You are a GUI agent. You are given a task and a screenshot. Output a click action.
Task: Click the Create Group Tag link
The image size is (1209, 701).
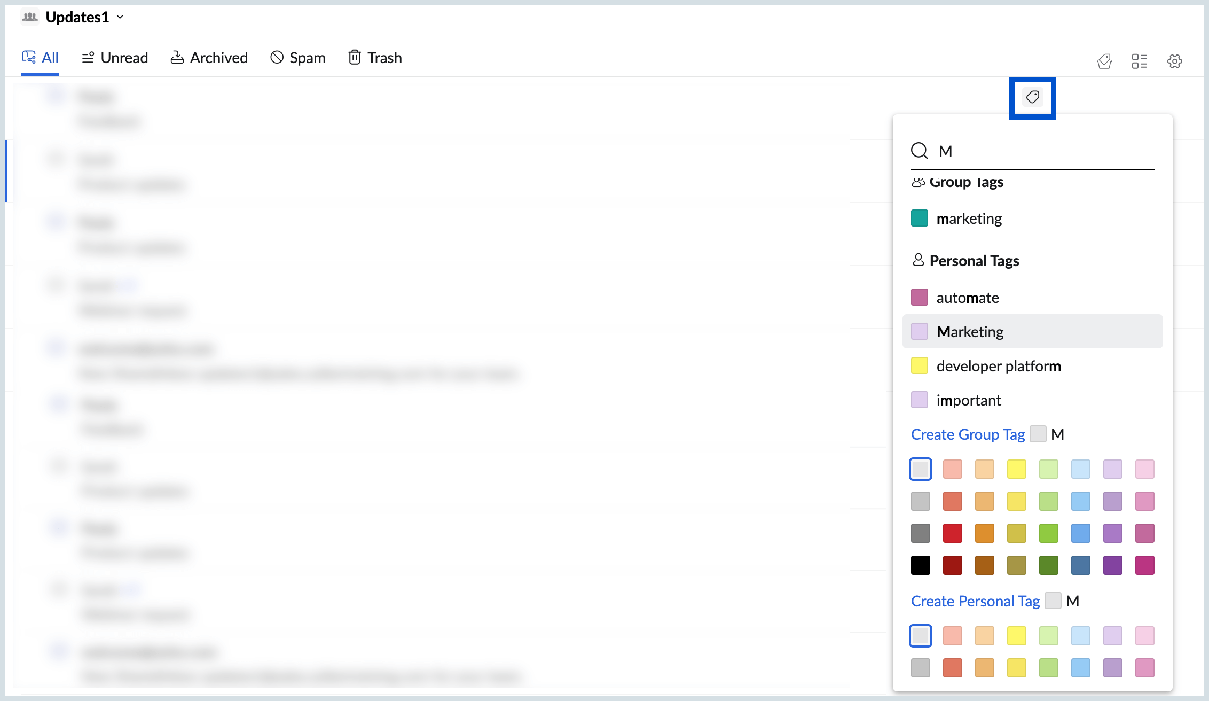tap(968, 434)
